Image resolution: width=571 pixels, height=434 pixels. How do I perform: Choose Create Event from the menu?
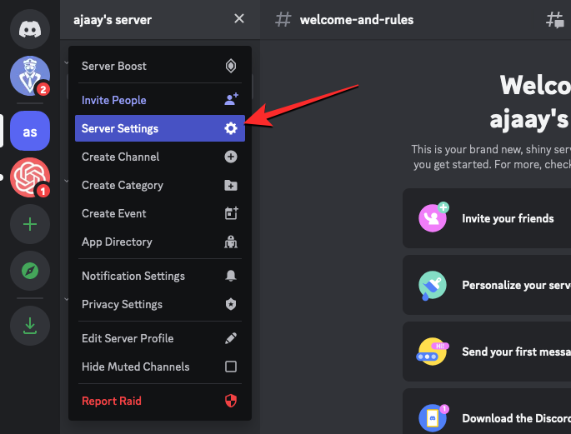click(159, 213)
